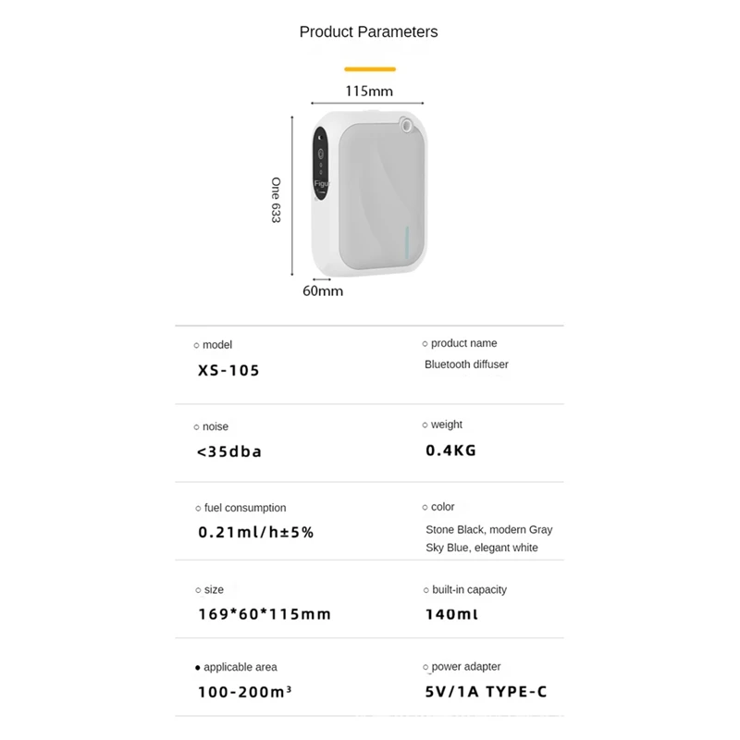Viewport: 740px width, 740px height.
Task: Click the bullet icon beside "noise"
Action: (x=197, y=427)
